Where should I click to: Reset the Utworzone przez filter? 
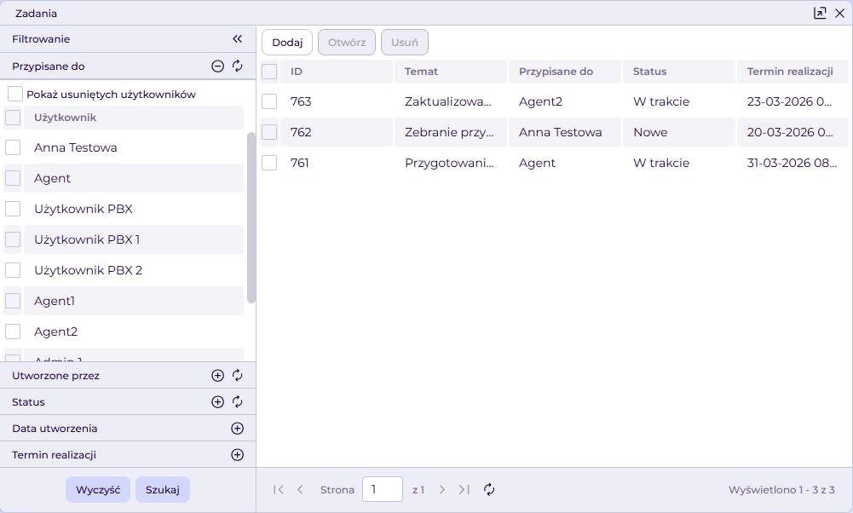click(237, 375)
